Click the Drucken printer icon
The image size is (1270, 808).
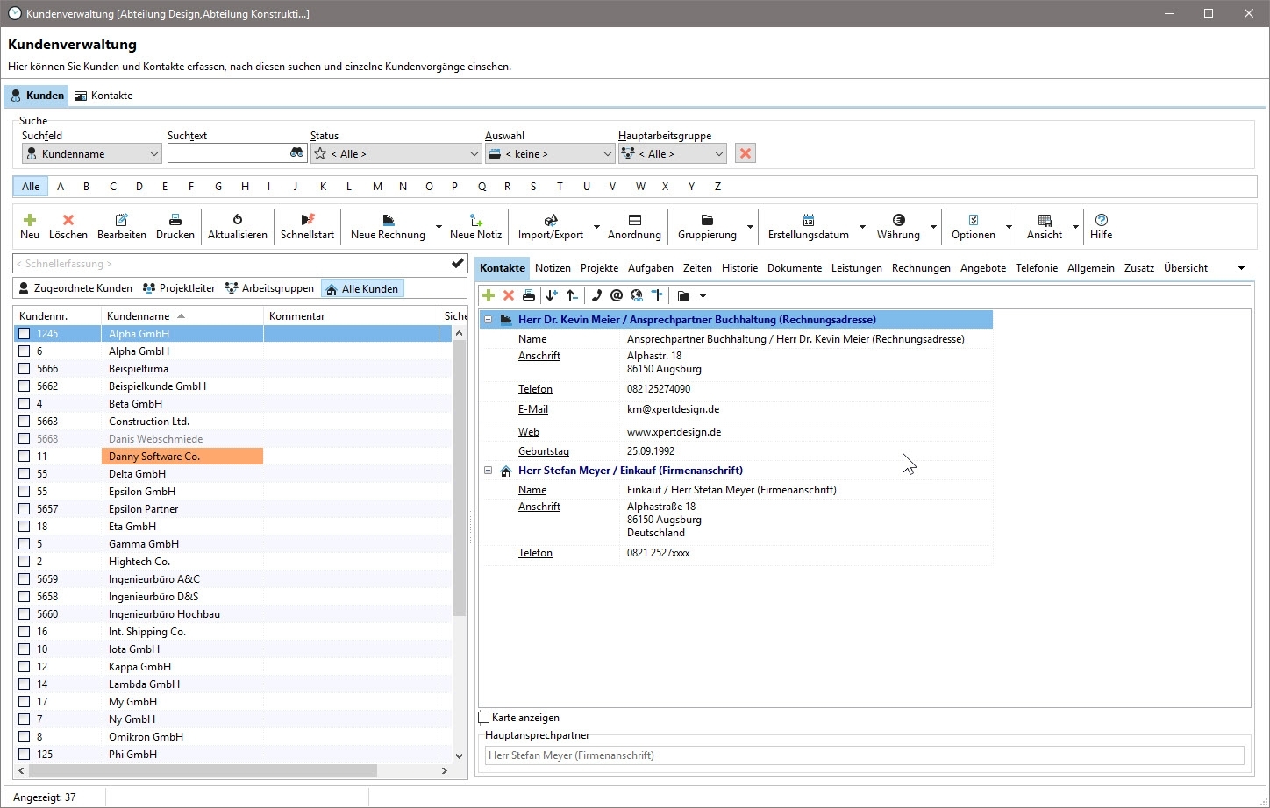pos(175,220)
